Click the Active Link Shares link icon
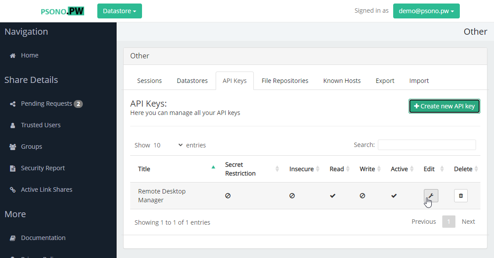The image size is (494, 258). click(13, 190)
